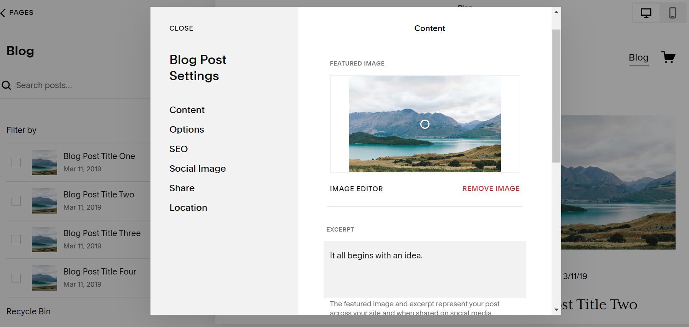
Task: Open the Recycle Bin
Action: 28,311
